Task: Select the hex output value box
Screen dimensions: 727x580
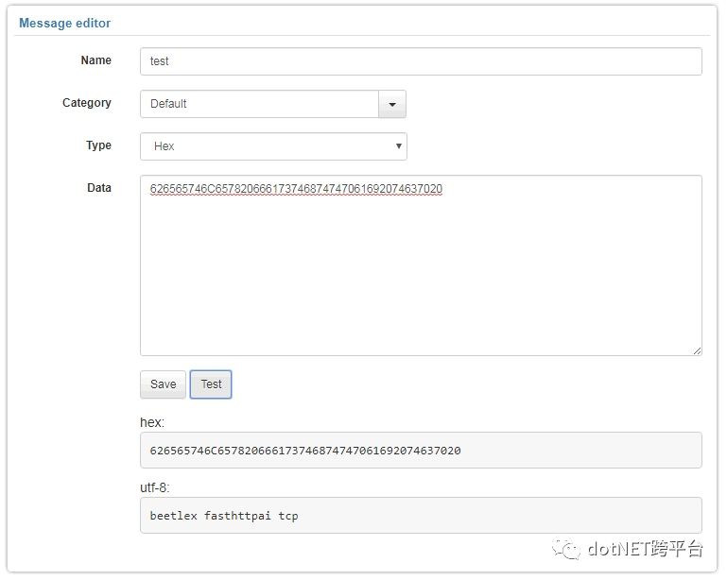Action: 421,451
